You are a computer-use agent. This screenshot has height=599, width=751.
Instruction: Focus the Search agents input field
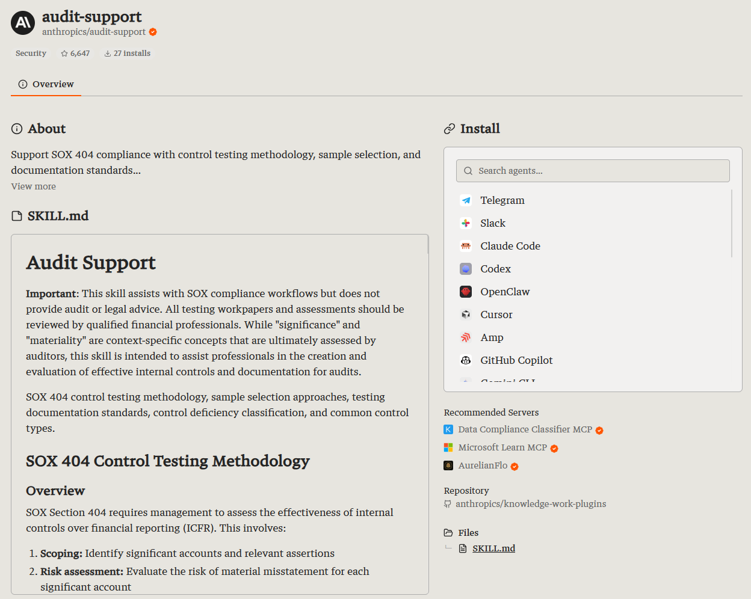point(593,171)
